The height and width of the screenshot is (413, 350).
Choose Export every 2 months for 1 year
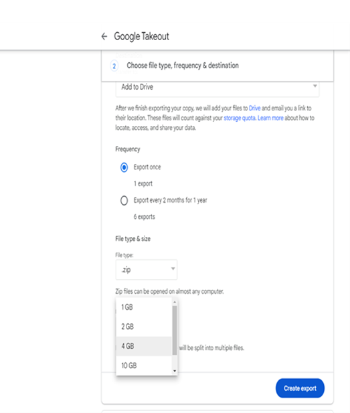[124, 200]
